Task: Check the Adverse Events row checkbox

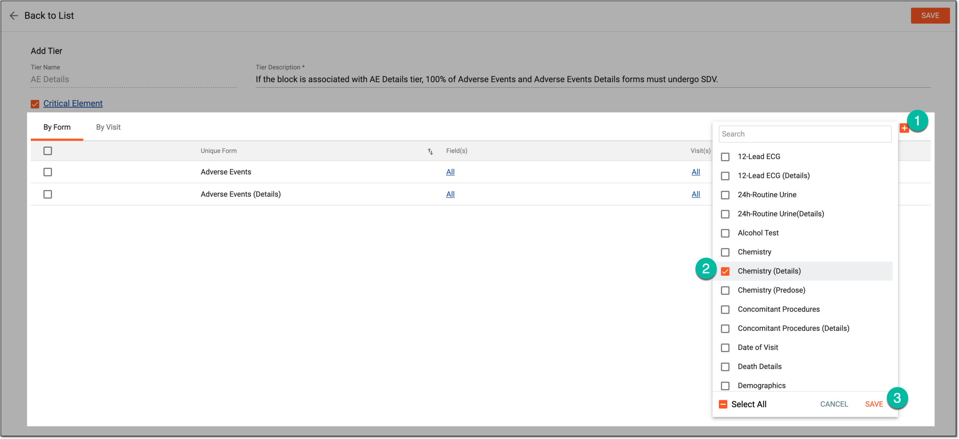Action: pos(48,172)
